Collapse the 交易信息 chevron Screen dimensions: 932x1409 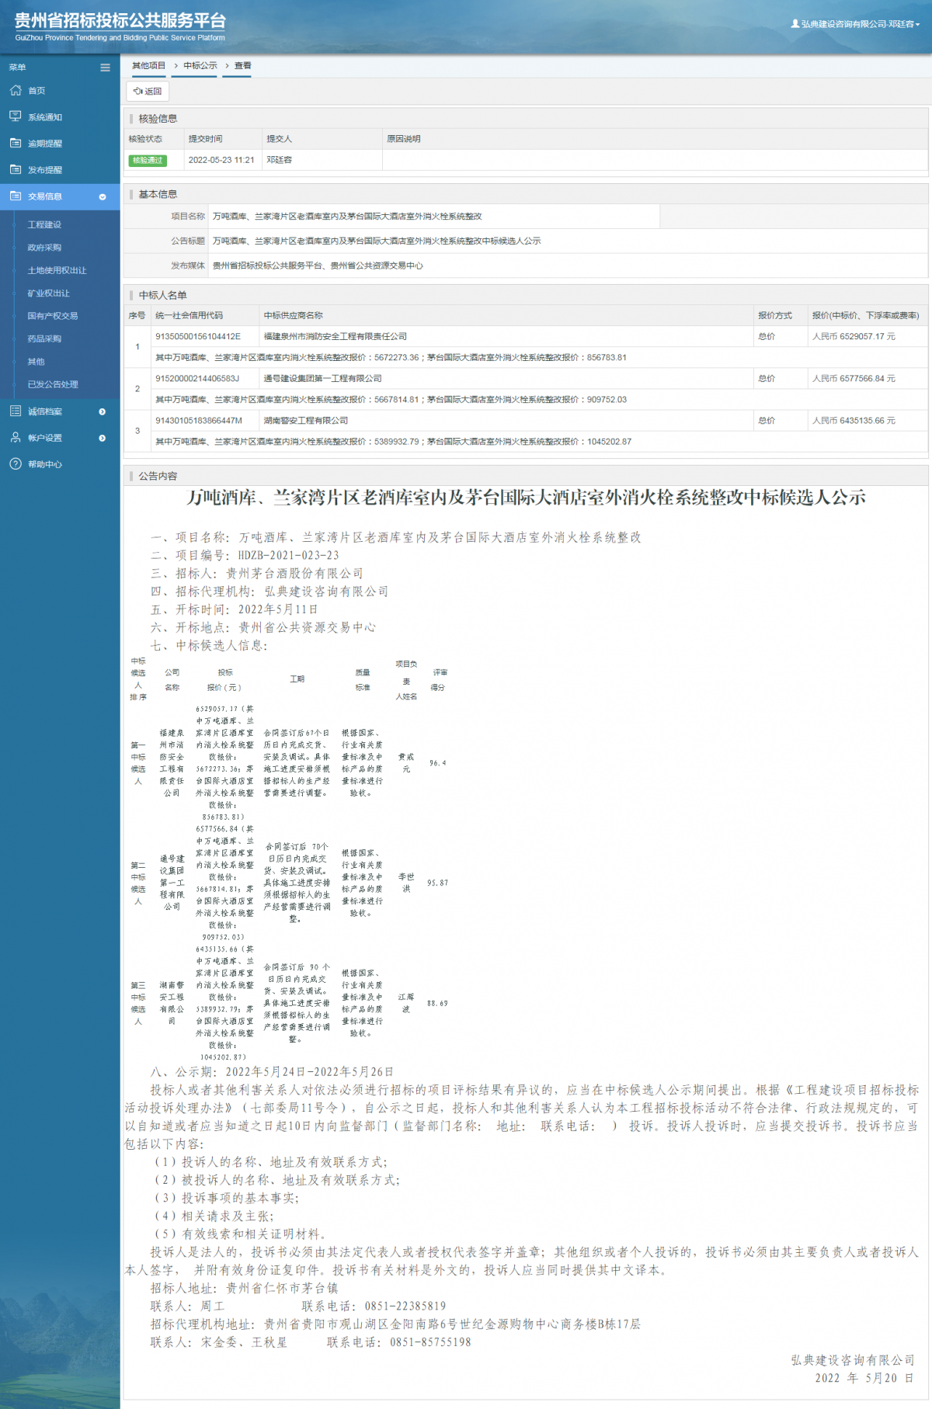click(103, 196)
